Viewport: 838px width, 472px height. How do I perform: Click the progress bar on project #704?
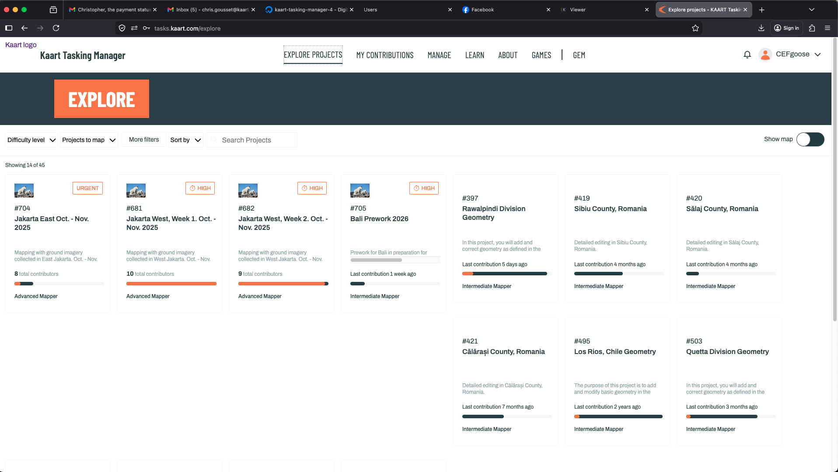(x=59, y=283)
